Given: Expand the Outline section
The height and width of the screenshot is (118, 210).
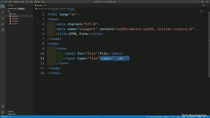Looking at the screenshot, I should [x=10, y=111].
